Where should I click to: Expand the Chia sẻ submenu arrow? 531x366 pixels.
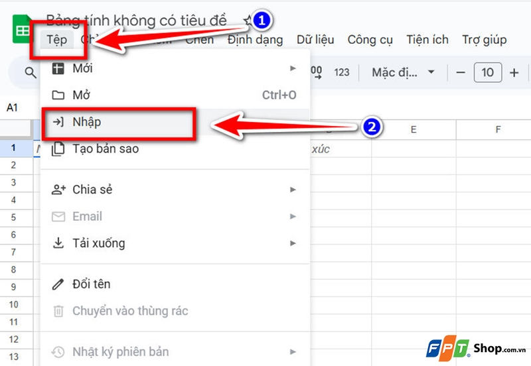click(293, 190)
